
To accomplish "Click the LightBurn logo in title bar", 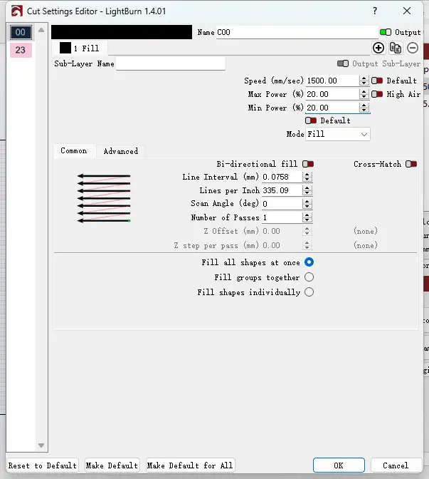I will point(13,11).
